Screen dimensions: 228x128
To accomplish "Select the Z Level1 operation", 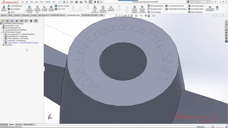I will pyautogui.click(x=15, y=41).
